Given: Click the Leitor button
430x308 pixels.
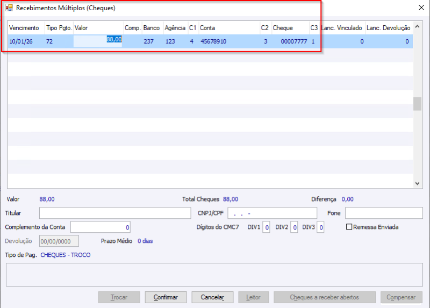Looking at the screenshot, I should click(253, 297).
